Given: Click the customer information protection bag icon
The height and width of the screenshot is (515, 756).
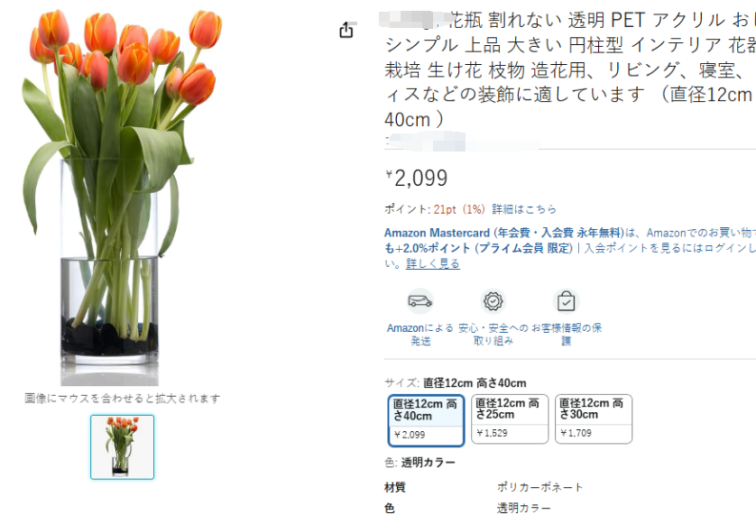Looking at the screenshot, I should [x=566, y=301].
